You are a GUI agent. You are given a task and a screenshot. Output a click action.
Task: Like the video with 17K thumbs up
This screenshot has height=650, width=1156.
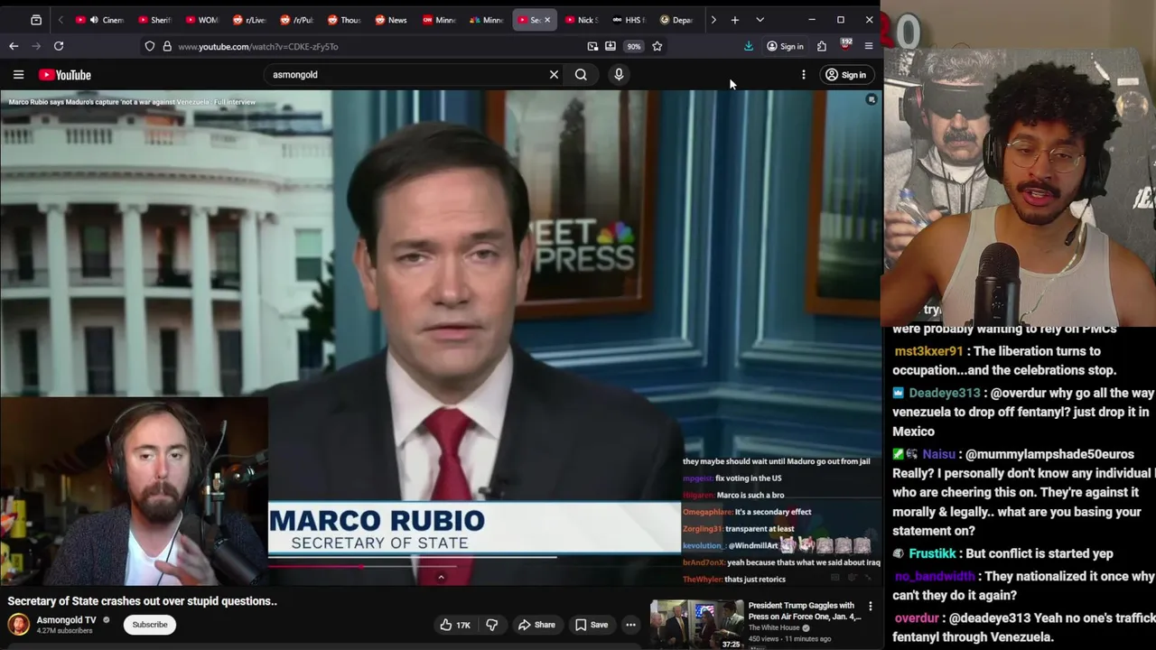click(454, 625)
